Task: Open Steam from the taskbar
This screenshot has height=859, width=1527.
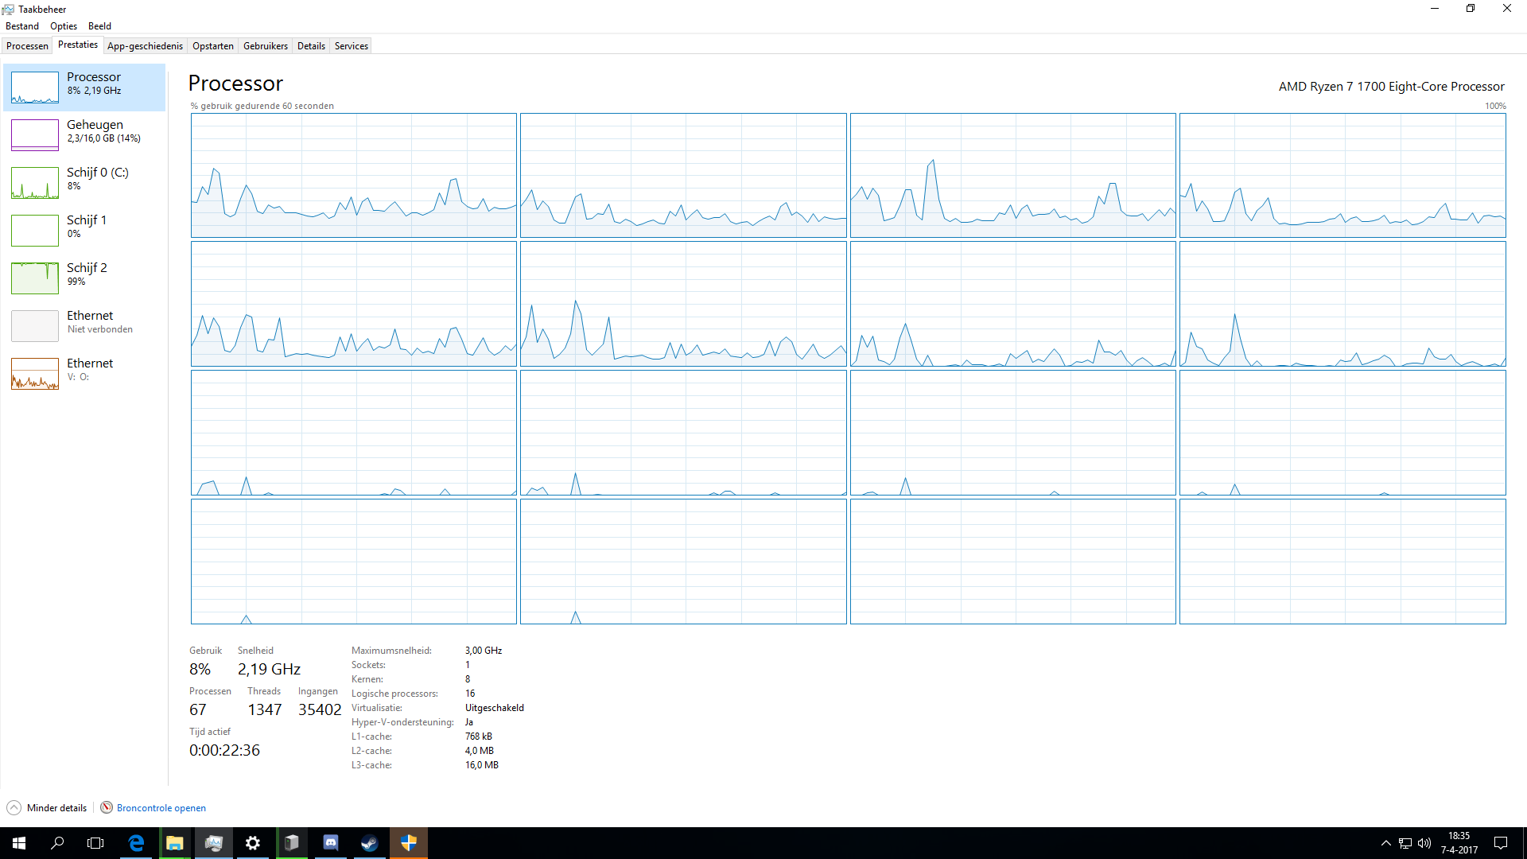Action: 370,843
